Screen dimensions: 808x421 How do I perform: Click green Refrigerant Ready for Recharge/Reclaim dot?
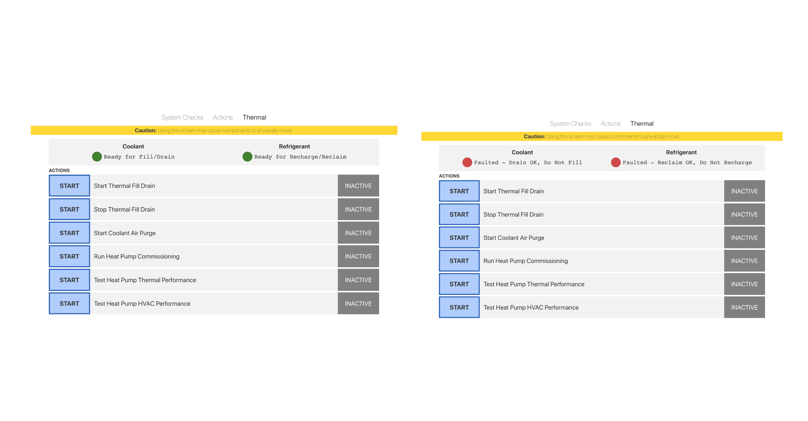coord(247,156)
